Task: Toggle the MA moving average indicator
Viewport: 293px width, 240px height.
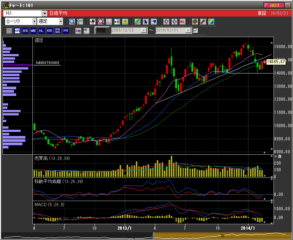Action: tap(17, 31)
